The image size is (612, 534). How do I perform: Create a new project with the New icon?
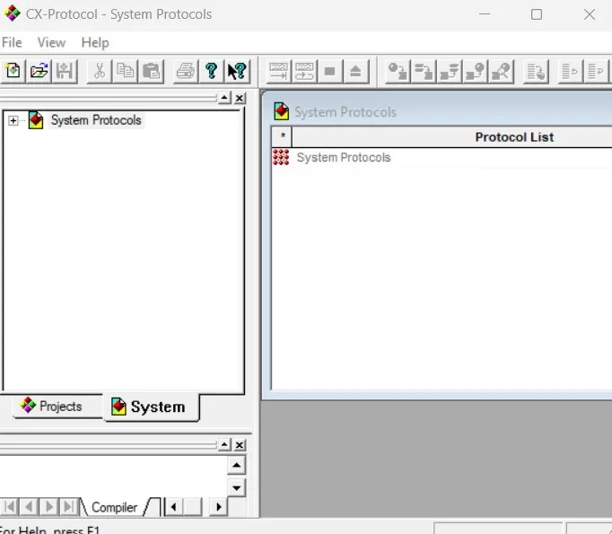(x=13, y=72)
